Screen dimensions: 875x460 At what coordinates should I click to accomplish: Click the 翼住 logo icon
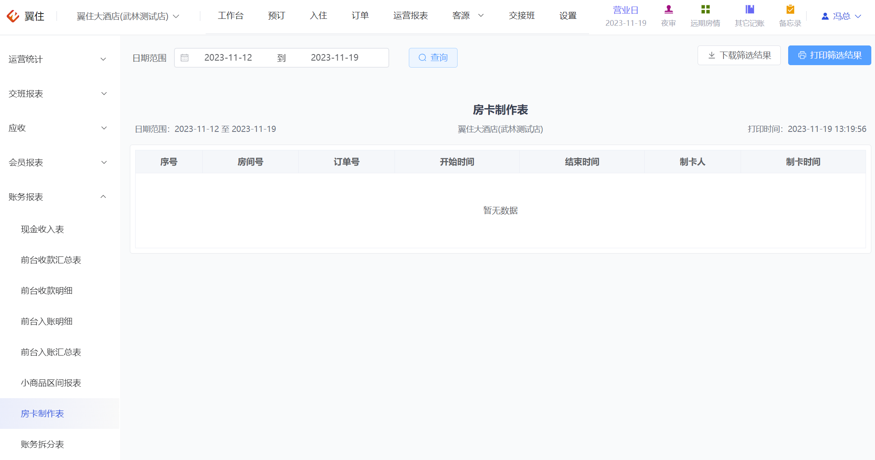click(13, 16)
